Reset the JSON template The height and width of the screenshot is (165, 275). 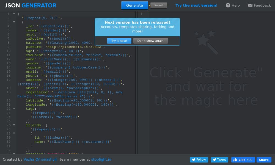tap(159, 5)
